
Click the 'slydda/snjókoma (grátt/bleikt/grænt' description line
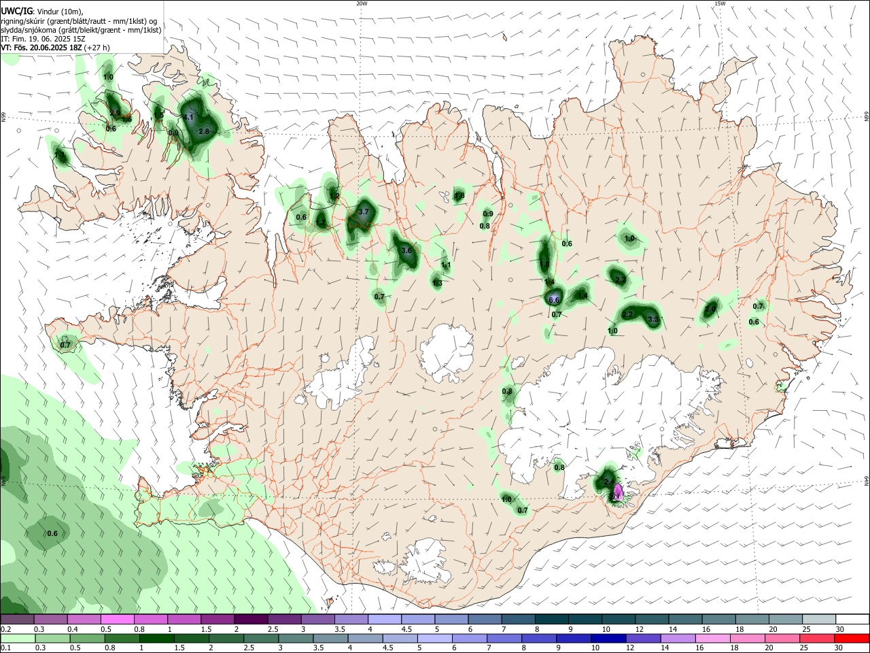(x=82, y=30)
